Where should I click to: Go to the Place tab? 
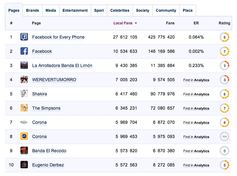[x=188, y=11]
